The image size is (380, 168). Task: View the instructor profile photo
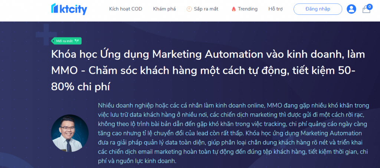pyautogui.click(x=70, y=133)
